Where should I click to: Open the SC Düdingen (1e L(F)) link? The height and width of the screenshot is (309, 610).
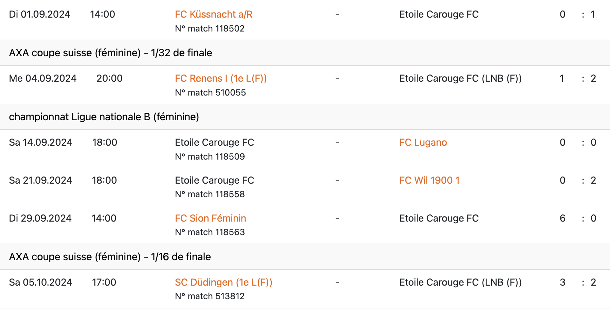tap(223, 282)
